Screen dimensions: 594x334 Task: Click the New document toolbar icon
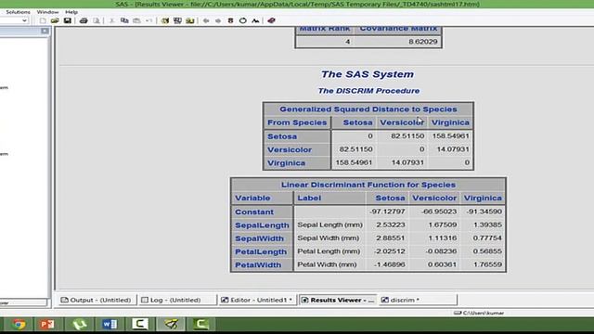43,20
